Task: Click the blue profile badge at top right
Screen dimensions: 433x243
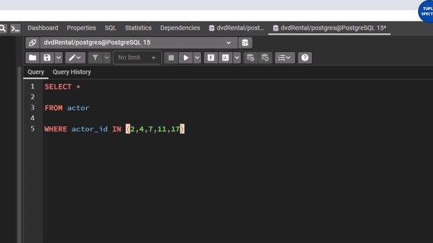Action: click(x=426, y=11)
